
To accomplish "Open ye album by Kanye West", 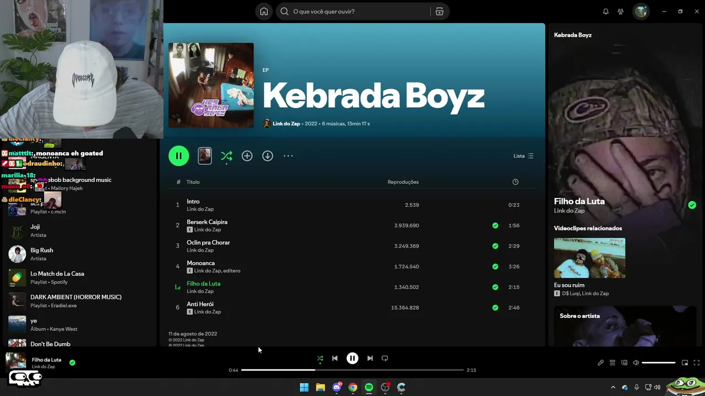I will (80, 324).
